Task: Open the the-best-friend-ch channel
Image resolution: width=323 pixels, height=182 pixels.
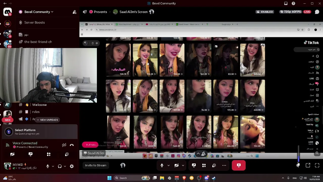Action: pyautogui.click(x=38, y=42)
